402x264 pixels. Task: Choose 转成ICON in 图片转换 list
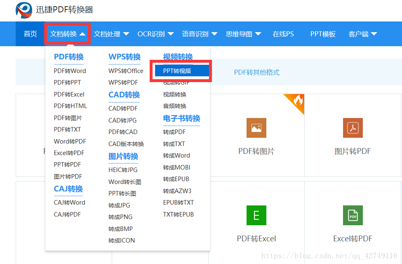122,240
